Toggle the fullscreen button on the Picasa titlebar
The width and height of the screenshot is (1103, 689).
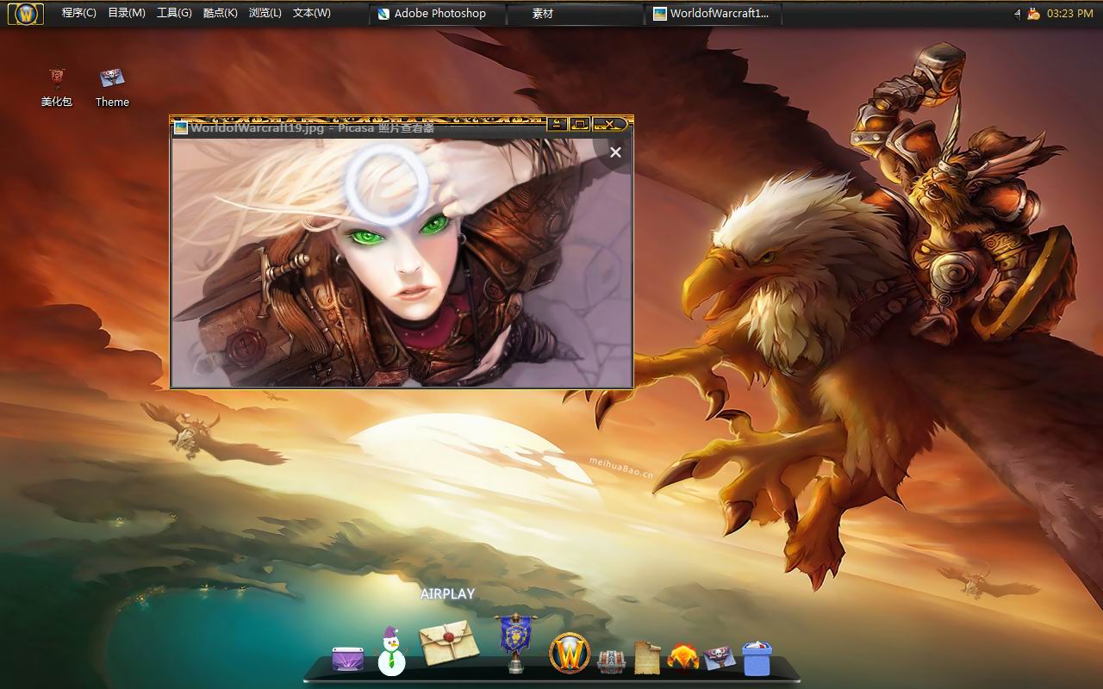point(579,124)
